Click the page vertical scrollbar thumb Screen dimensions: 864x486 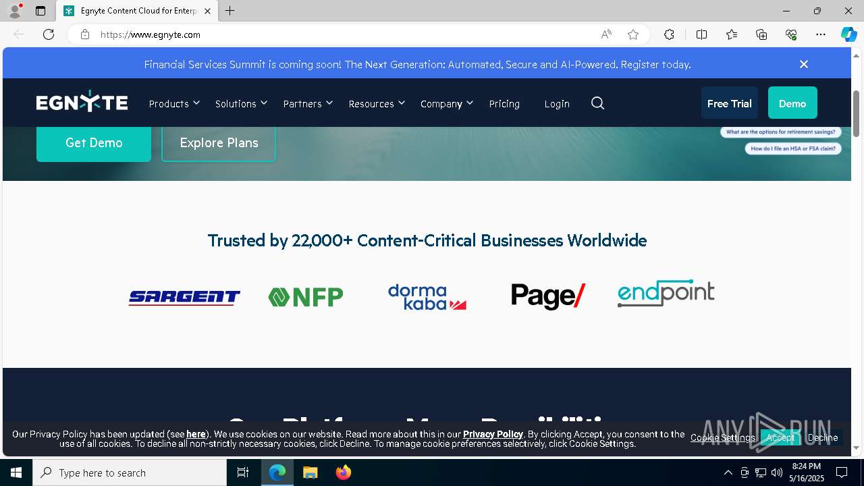[857, 113]
